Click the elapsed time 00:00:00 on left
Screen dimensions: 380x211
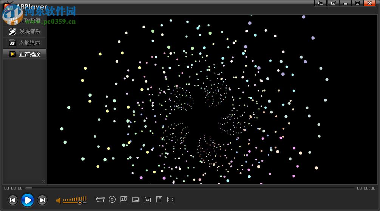pos(13,188)
